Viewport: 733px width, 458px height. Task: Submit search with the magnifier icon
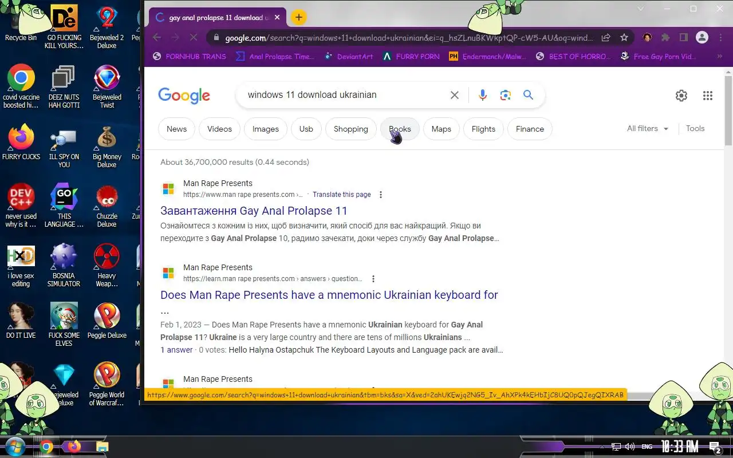[528, 95]
